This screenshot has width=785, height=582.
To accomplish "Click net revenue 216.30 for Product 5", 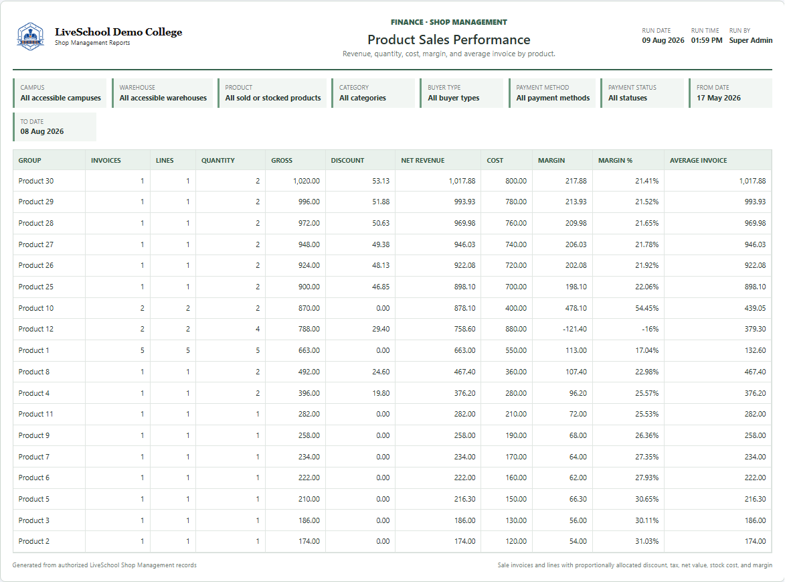I will point(464,499).
